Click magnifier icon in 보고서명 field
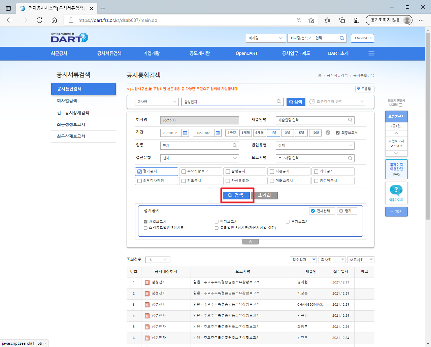The height and width of the screenshot is (347, 431). (x=350, y=158)
